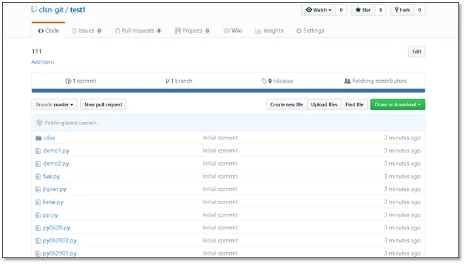The width and height of the screenshot is (465, 264).
Task: View the 0 releases link
Action: tap(278, 81)
